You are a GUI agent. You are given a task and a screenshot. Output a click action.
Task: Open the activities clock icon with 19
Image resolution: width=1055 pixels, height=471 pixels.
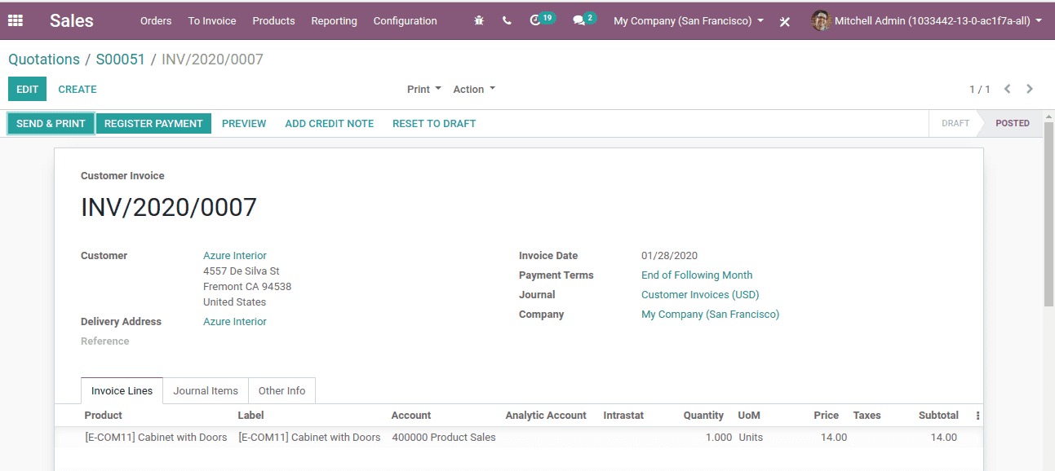[x=537, y=20]
